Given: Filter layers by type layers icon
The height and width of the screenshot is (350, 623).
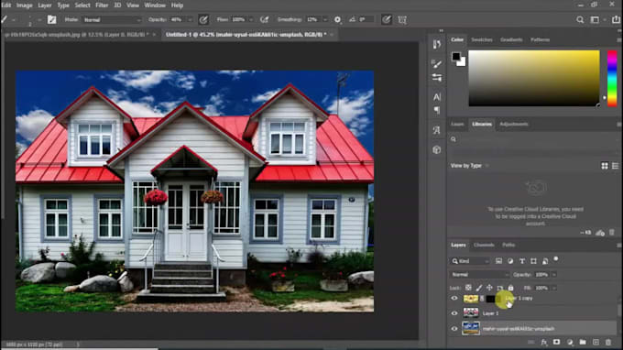Looking at the screenshot, I should (522, 261).
